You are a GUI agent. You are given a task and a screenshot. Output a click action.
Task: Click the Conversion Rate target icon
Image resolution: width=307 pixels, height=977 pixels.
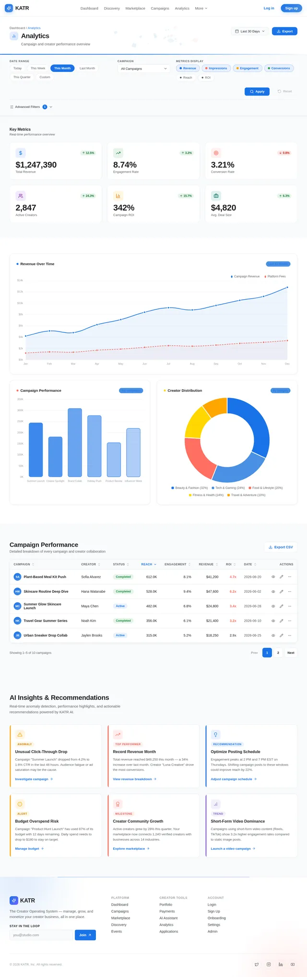(216, 153)
